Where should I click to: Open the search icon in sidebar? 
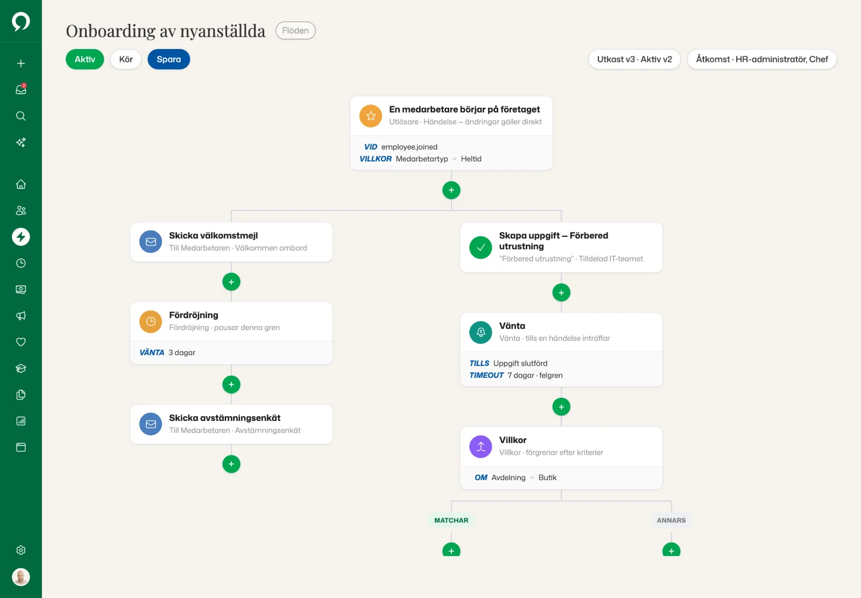point(21,116)
